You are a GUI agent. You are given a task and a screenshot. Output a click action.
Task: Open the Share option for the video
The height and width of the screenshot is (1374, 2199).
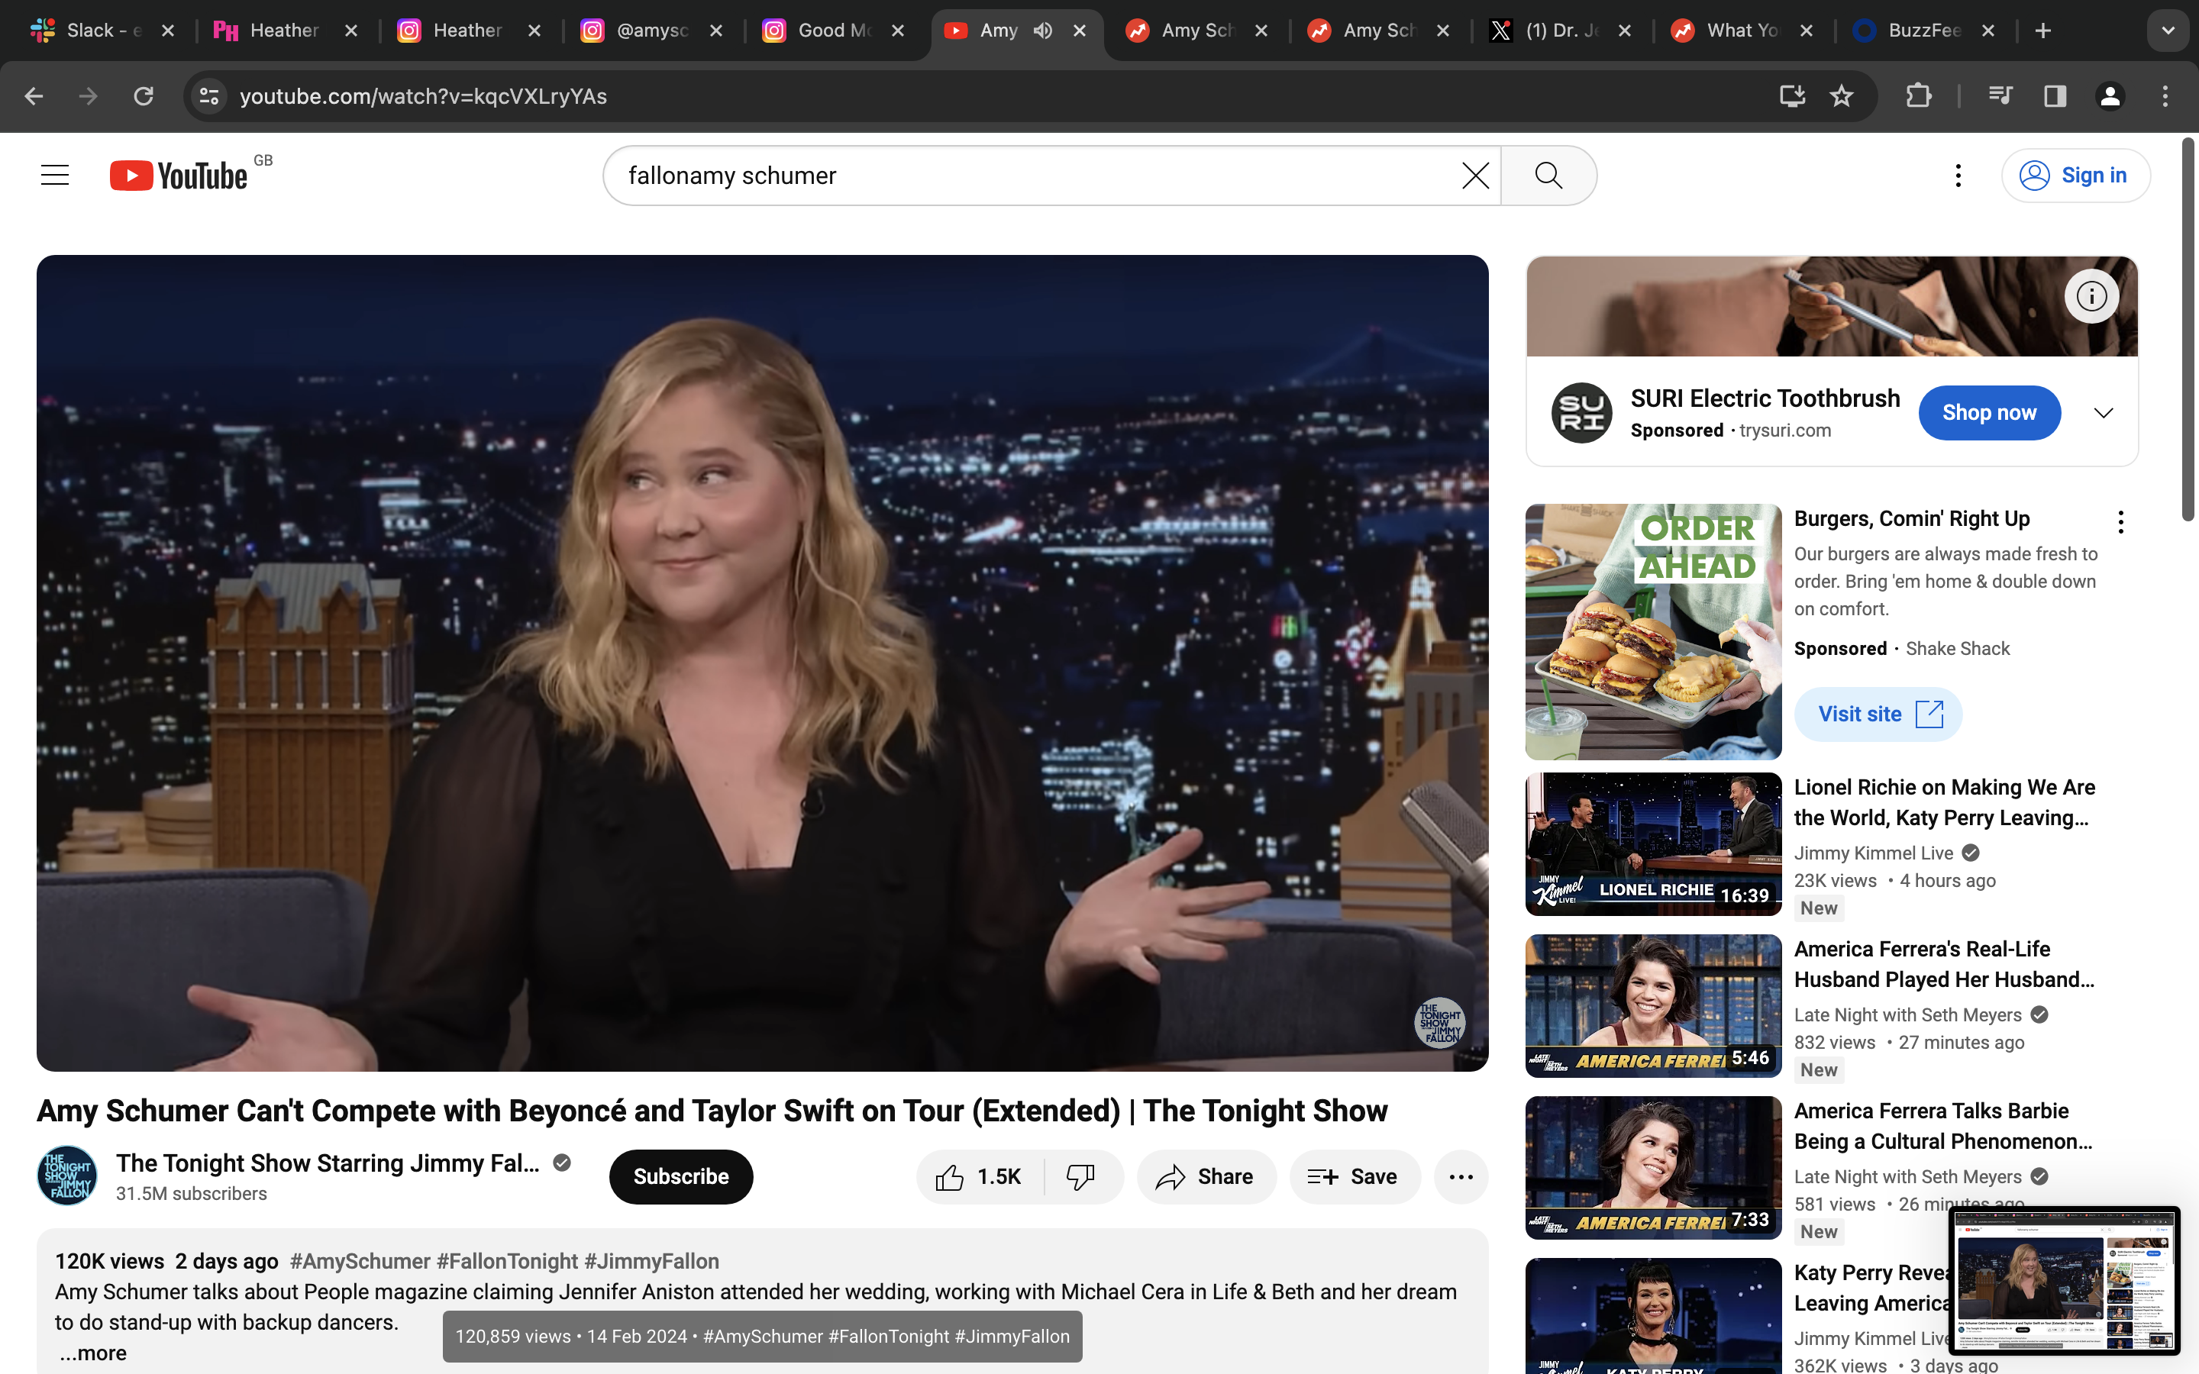point(1206,1176)
